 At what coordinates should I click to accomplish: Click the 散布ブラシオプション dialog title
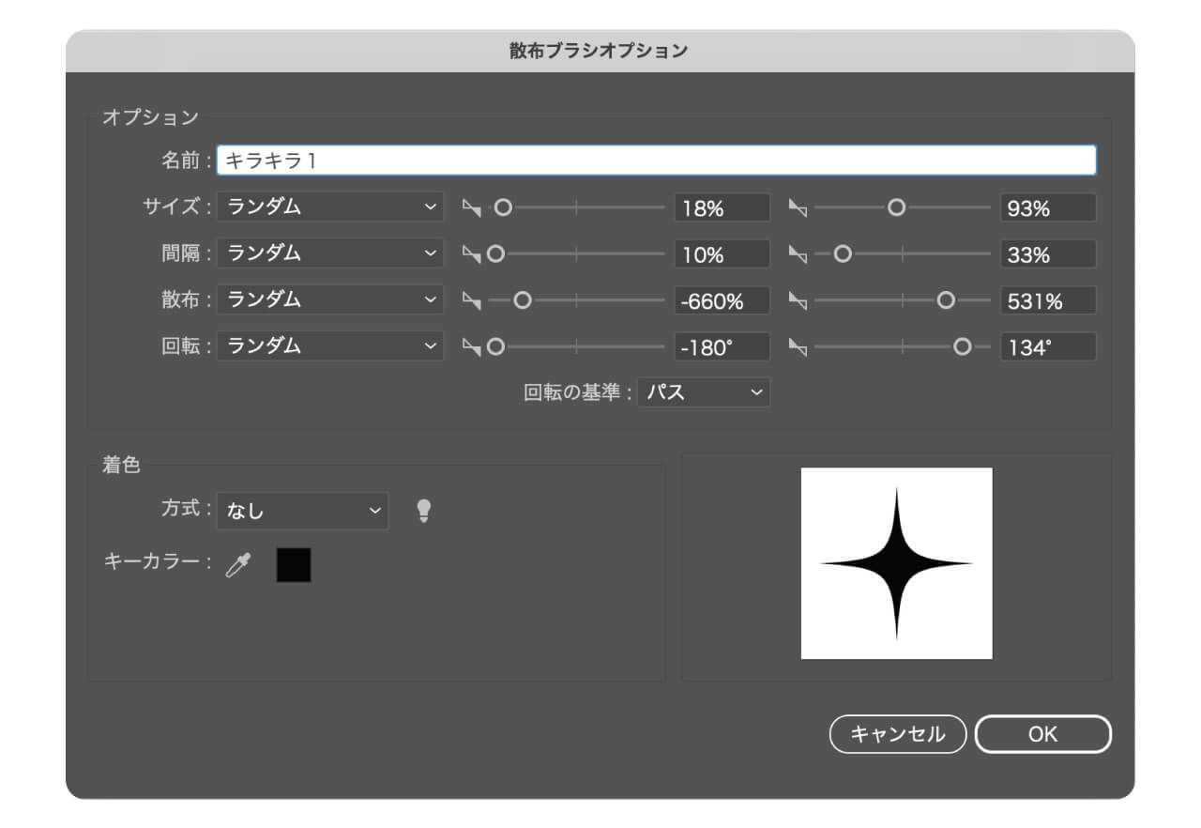pyautogui.click(x=600, y=51)
